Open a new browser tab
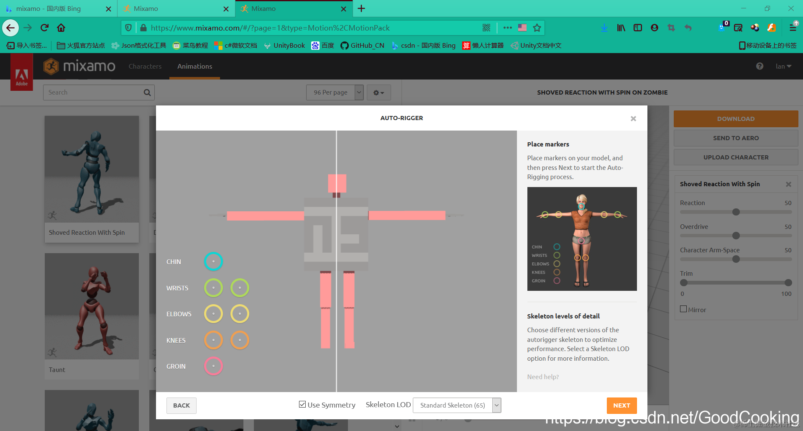Image resolution: width=803 pixels, height=431 pixels. coord(361,8)
